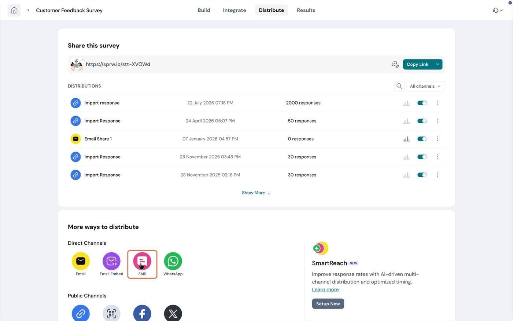Select the WhatsApp channel icon
The image size is (513, 321).
[x=173, y=261]
